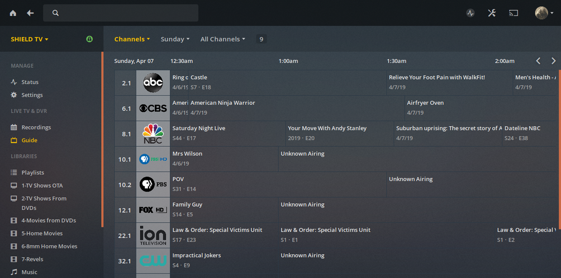
Task: Open the All Channels filter dropdown
Action: pyautogui.click(x=222, y=39)
